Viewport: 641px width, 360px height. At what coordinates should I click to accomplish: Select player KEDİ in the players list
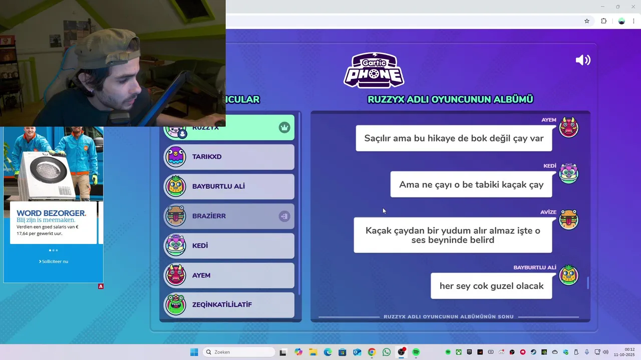click(229, 245)
